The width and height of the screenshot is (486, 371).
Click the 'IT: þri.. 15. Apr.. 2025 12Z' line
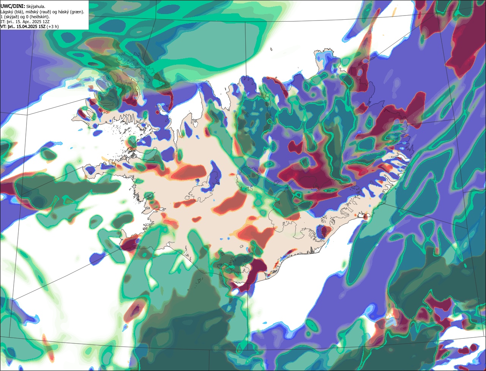[25, 22]
